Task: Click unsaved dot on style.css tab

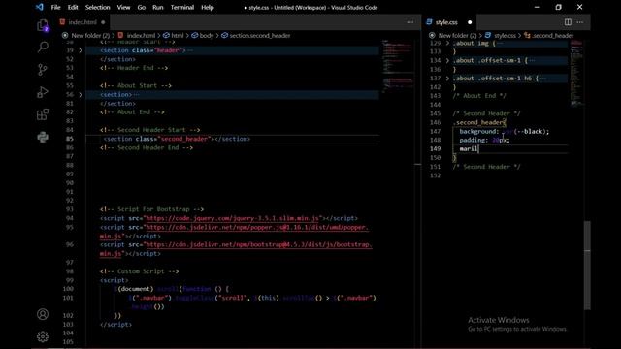Action: pyautogui.click(x=470, y=22)
